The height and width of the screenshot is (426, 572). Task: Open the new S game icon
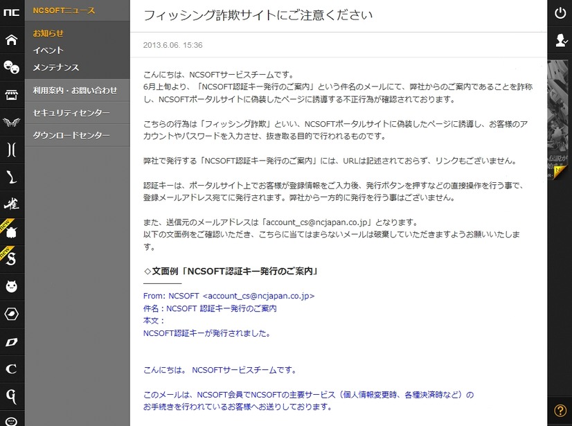(12, 259)
